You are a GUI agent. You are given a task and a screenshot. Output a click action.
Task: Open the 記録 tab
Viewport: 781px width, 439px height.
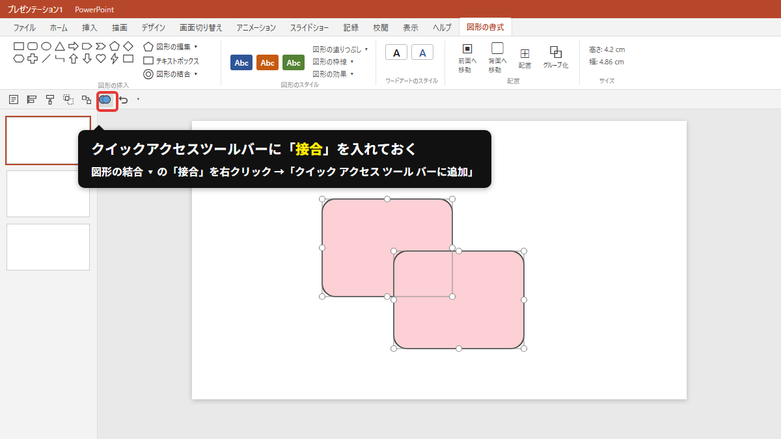click(351, 27)
